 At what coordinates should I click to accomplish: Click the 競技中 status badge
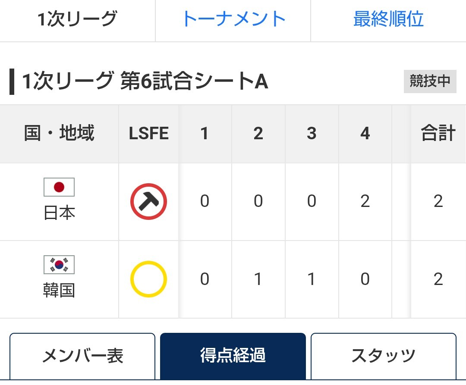point(430,81)
